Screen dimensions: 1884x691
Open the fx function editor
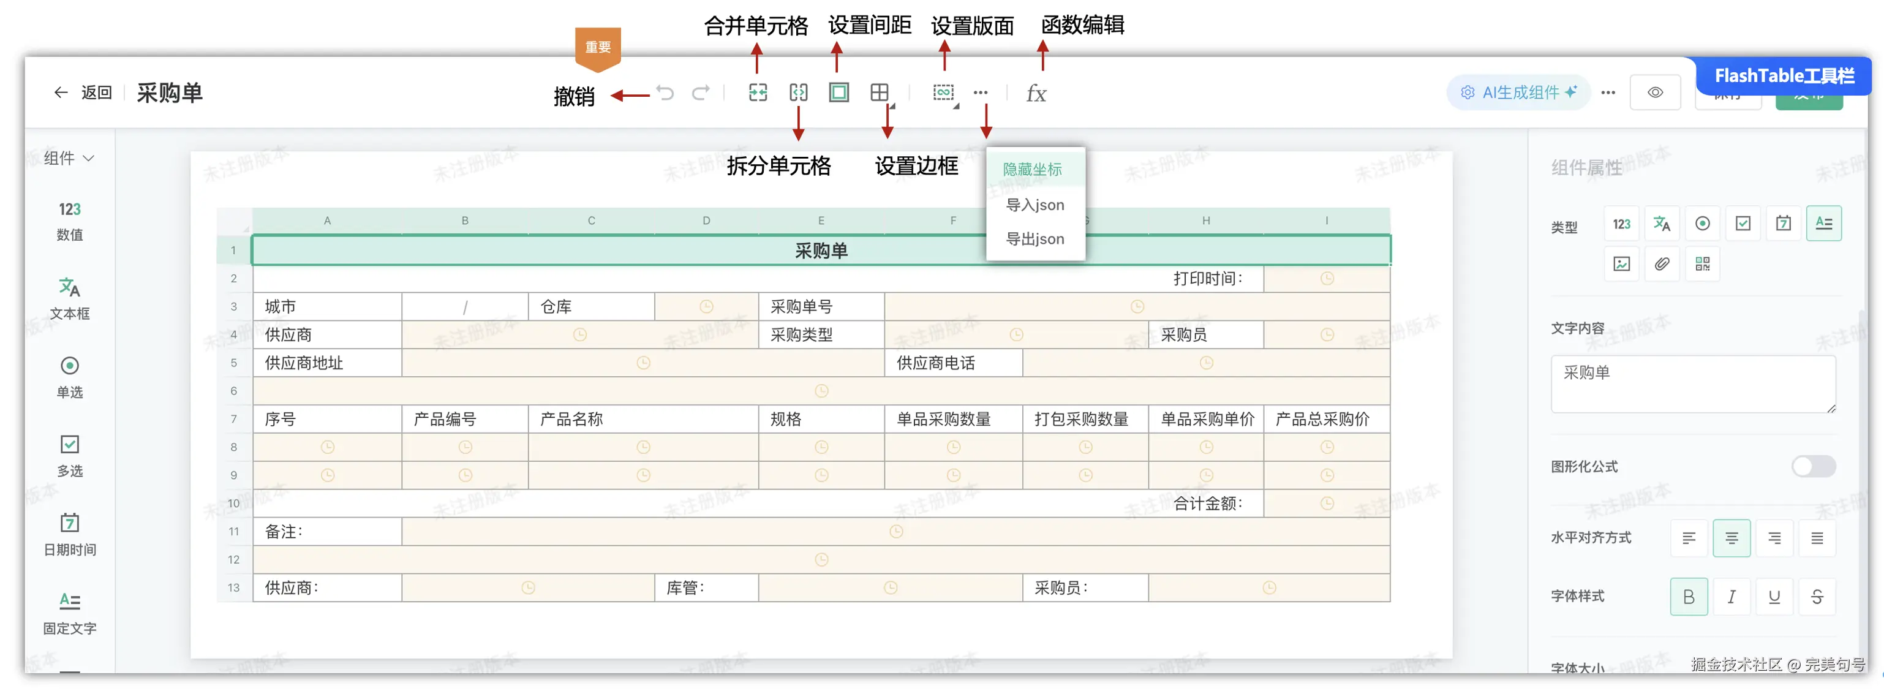pyautogui.click(x=1036, y=94)
